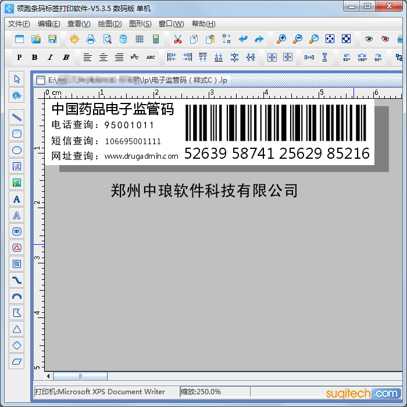Select the parallelogram shape tool
Screen dimensions: 407x407
pos(17,362)
